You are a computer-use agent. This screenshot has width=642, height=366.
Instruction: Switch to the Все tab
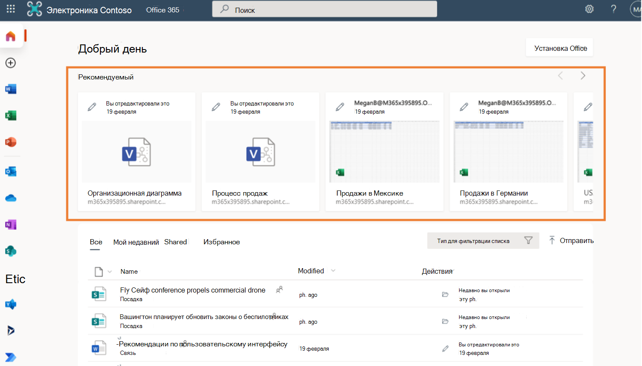96,242
